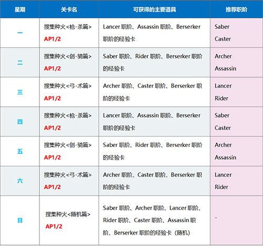
Task: Select the weekday cell 二
Action: coord(20,63)
